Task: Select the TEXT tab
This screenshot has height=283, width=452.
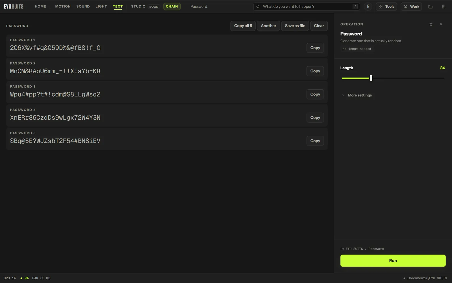Action: click(118, 7)
